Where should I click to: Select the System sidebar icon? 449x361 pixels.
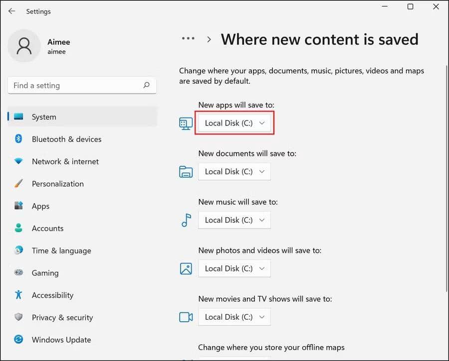pos(18,117)
